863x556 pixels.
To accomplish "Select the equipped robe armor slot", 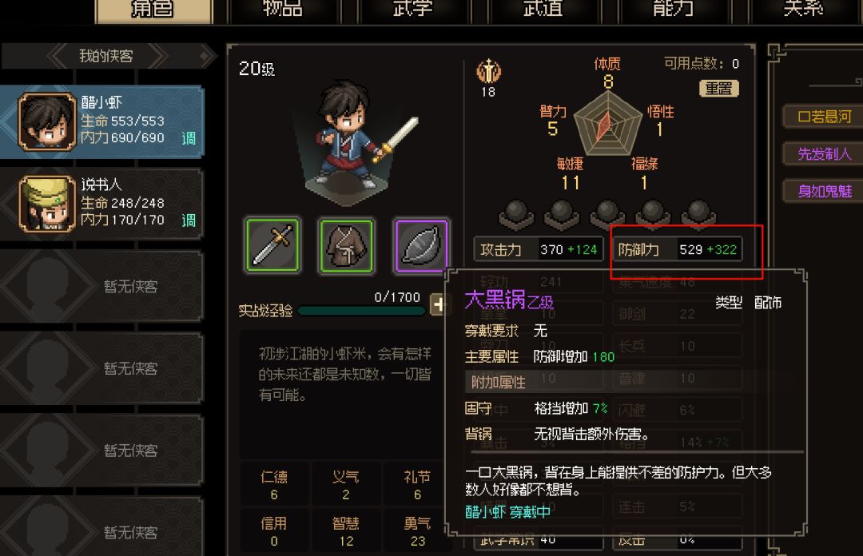I will click(x=346, y=245).
